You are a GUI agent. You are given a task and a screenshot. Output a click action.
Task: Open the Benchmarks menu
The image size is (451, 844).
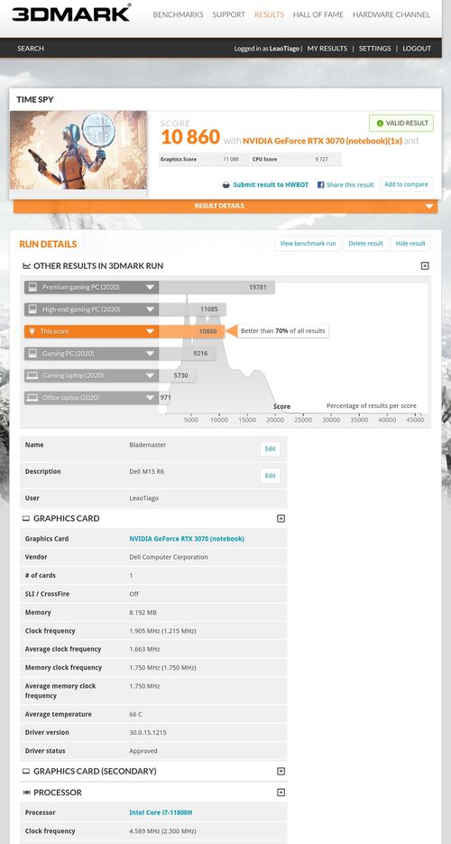(178, 14)
